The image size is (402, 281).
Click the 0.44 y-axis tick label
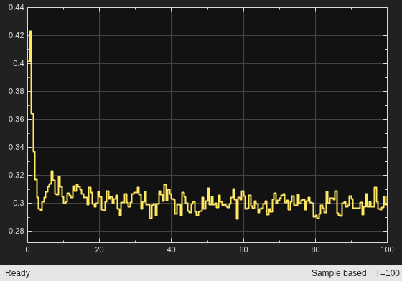coord(17,7)
